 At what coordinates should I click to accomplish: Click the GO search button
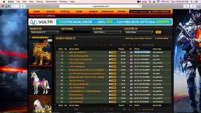158,32
